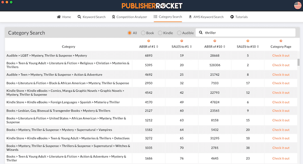Click Category Search panel title
Image resolution: width=303 pixels, height=164 pixels.
pos(26,33)
